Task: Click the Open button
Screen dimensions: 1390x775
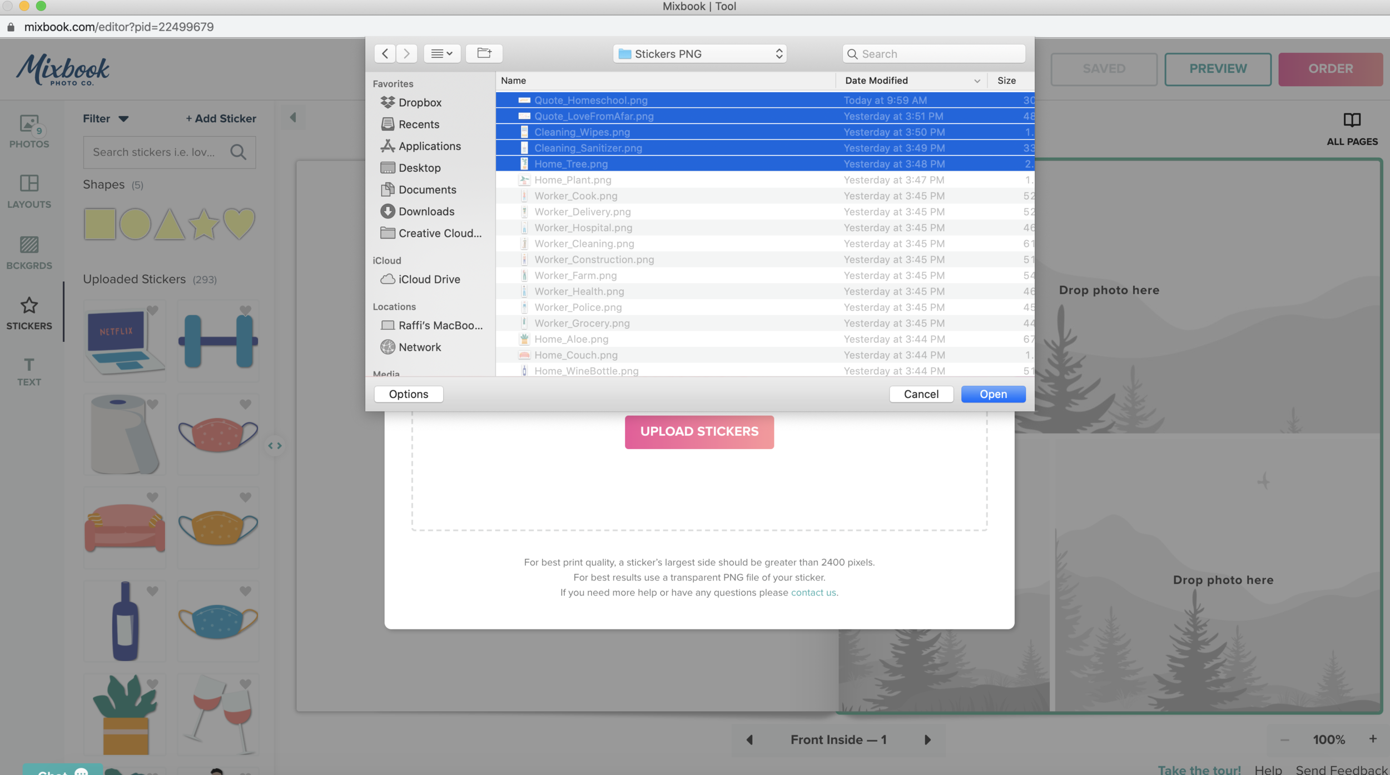Action: click(x=993, y=394)
